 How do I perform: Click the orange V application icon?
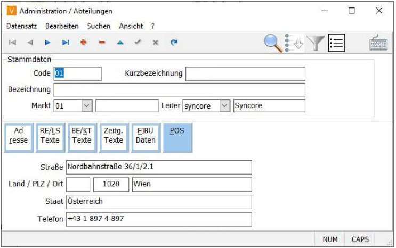[11, 11]
